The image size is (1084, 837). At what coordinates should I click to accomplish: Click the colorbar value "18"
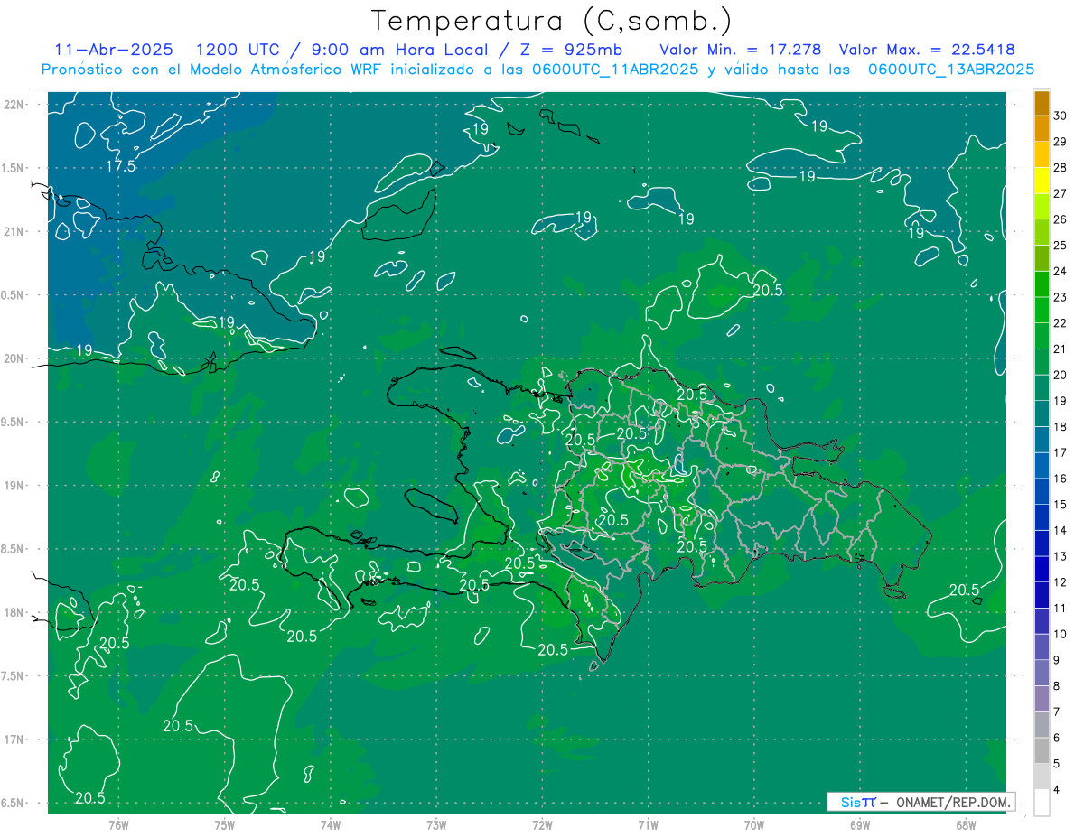[x=1061, y=426]
